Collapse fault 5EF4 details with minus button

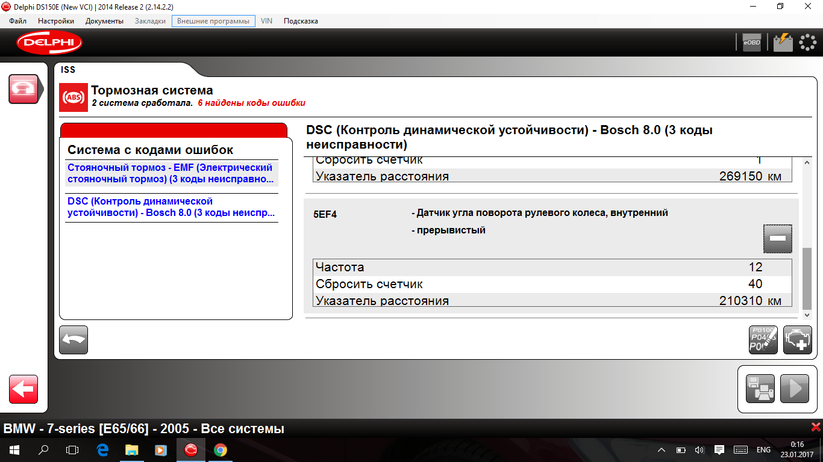point(778,239)
